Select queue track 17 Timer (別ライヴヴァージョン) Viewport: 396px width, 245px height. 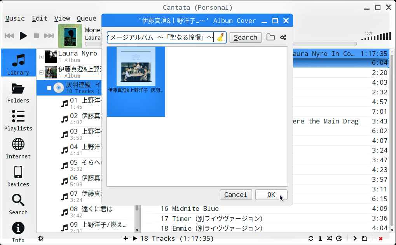pyautogui.click(x=265, y=219)
